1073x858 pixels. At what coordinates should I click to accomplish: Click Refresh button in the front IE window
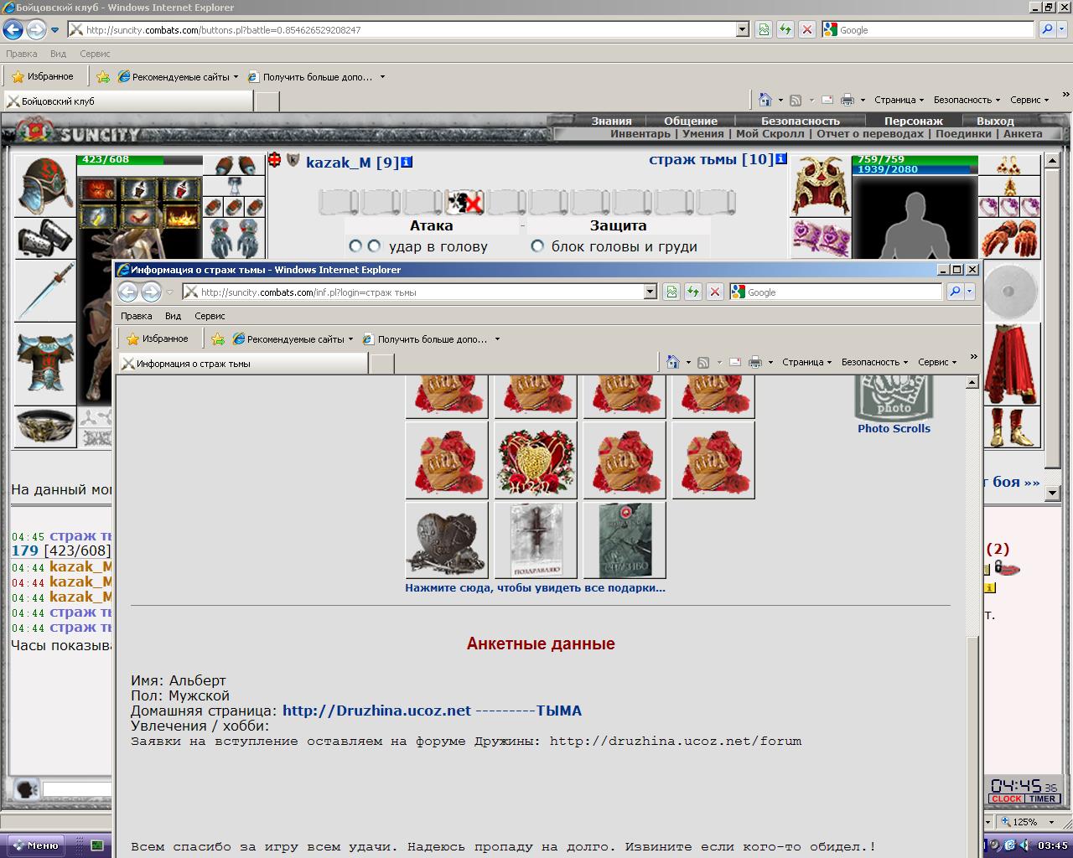point(692,292)
